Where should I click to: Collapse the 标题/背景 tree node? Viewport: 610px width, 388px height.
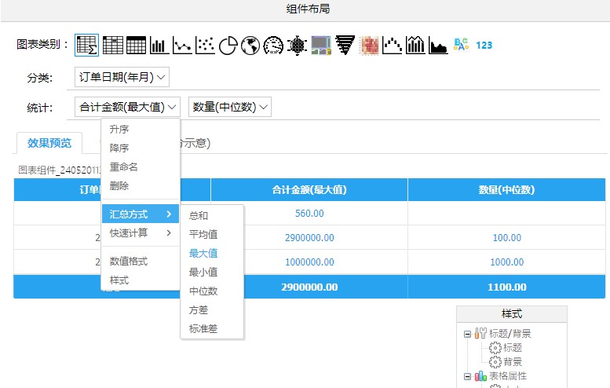[467, 334]
